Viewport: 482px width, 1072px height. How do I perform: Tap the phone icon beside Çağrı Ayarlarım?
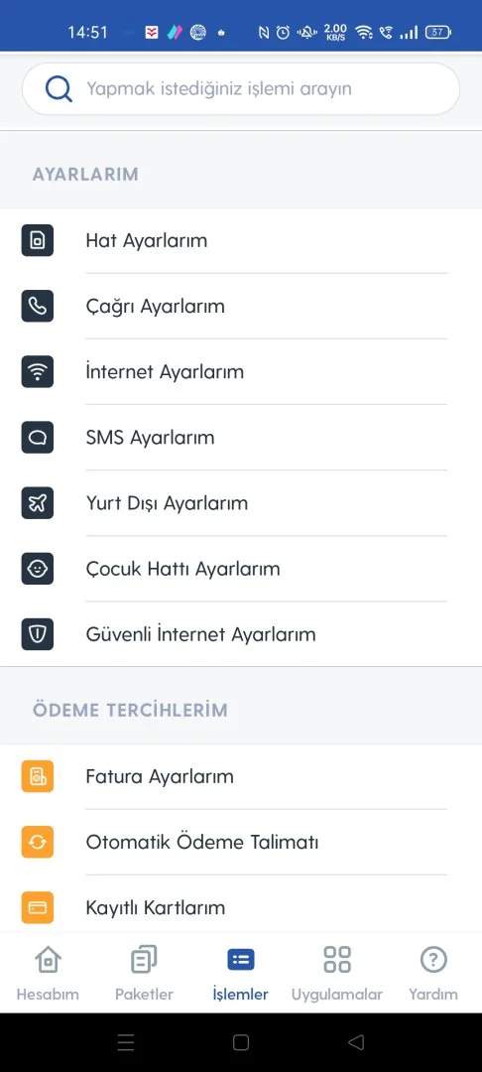point(38,307)
